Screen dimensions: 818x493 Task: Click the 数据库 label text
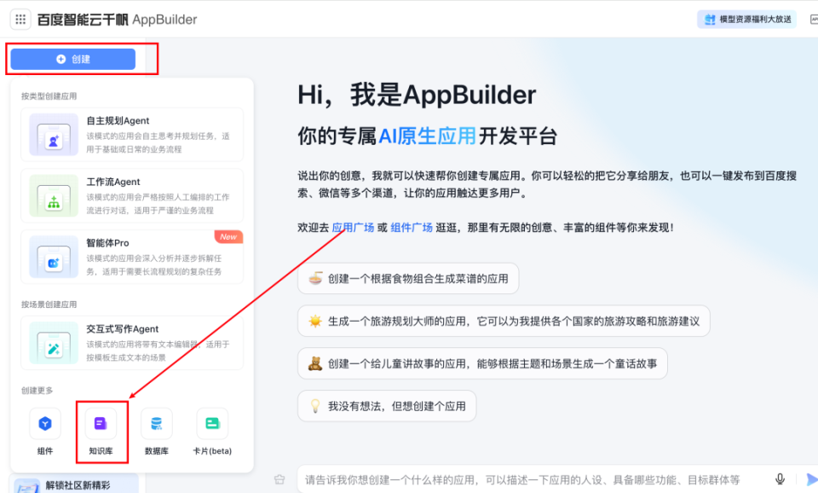[157, 450]
